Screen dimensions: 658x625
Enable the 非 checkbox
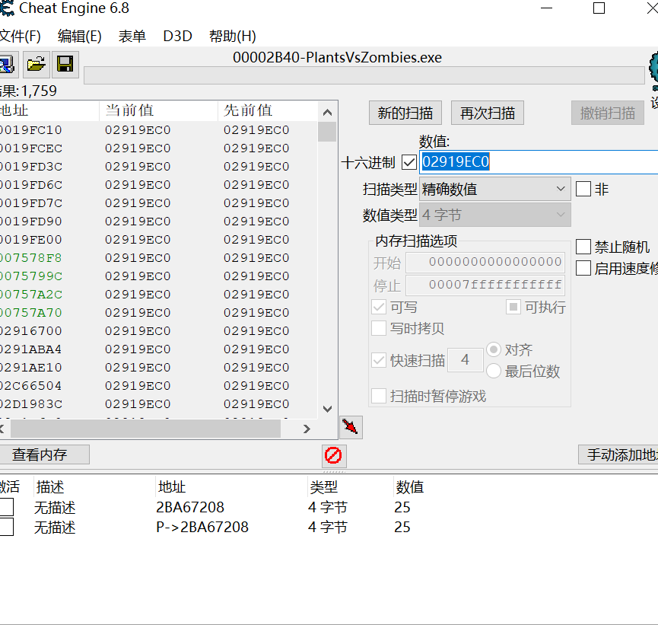(x=583, y=189)
